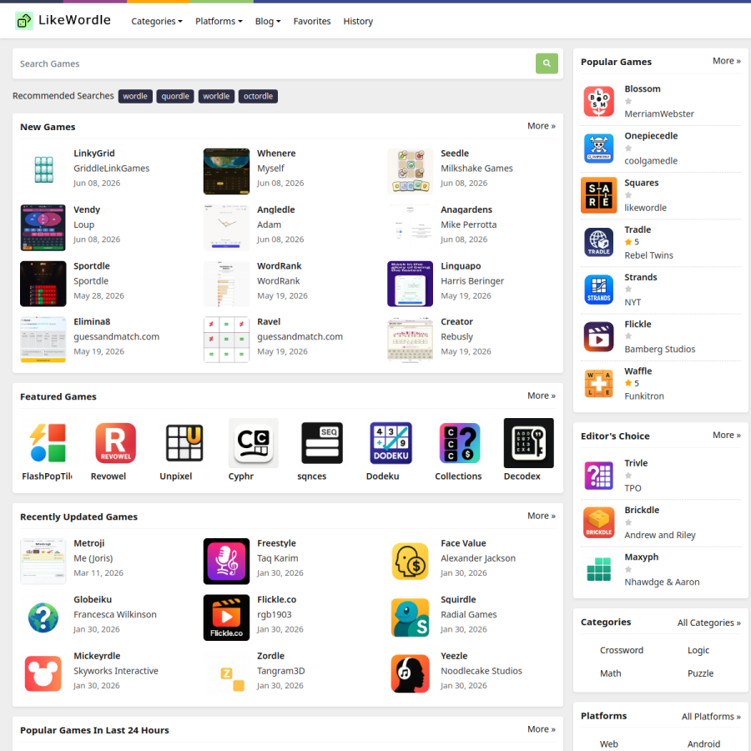Open the Brickdle brick icon
Screen dimensions: 751x751
tap(598, 522)
